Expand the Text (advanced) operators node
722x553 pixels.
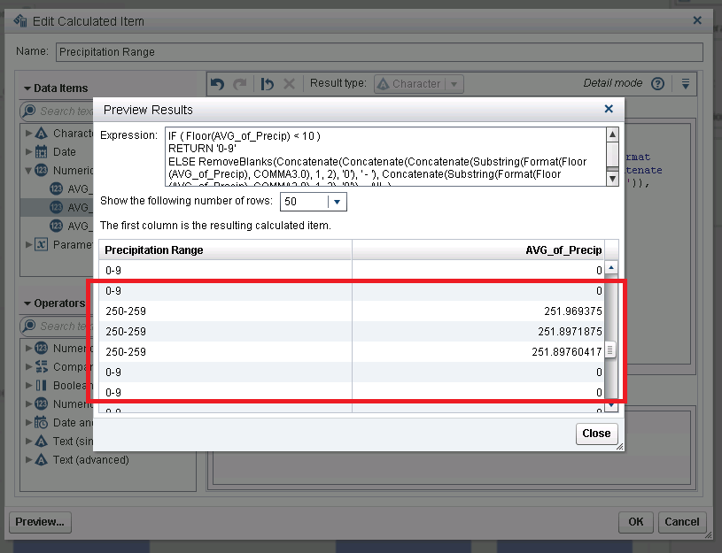click(28, 459)
